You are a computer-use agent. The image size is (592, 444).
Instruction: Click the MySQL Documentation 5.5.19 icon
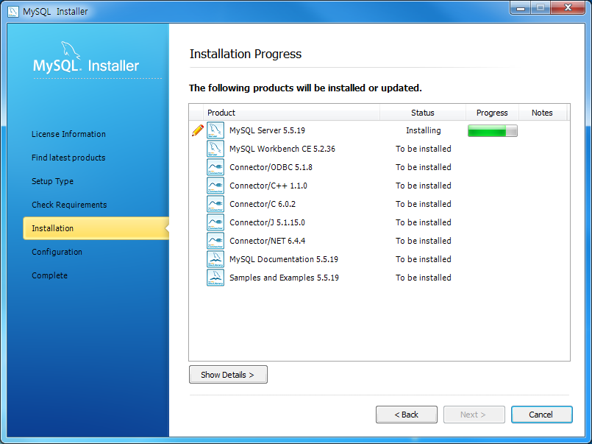(215, 259)
